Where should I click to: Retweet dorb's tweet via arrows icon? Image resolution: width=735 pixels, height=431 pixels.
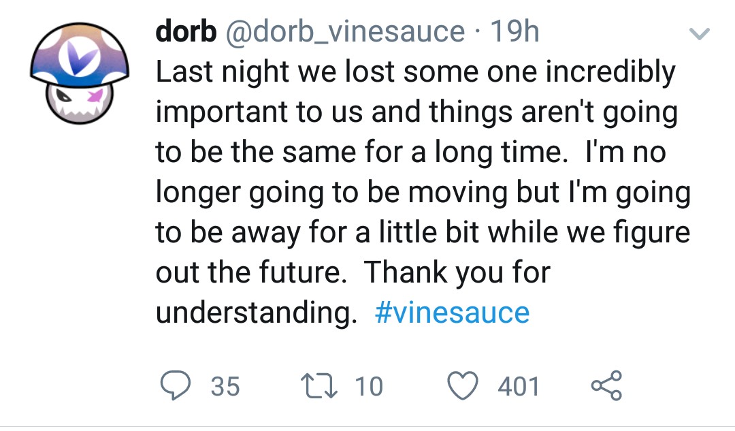pyautogui.click(x=321, y=385)
